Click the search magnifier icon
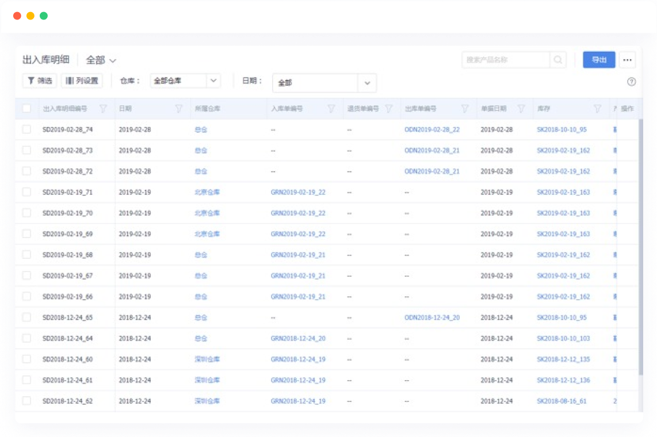Viewport: 657px width, 437px height. [x=557, y=60]
